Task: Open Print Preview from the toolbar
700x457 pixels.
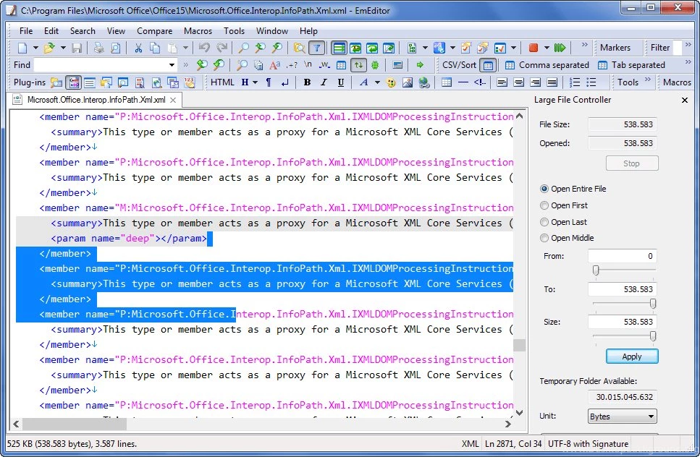Action: point(115,48)
